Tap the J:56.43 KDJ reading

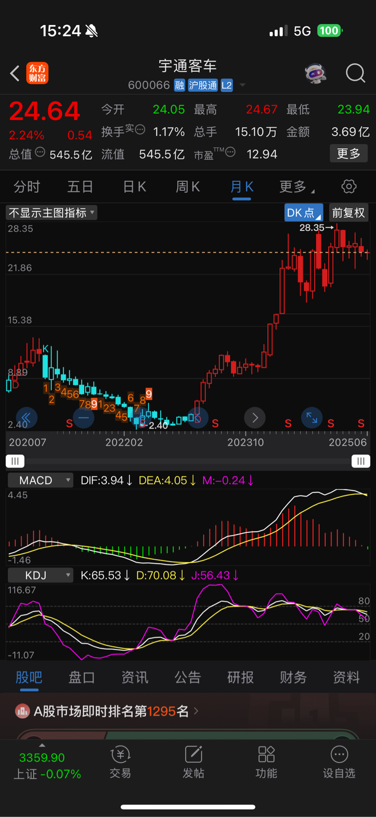click(214, 575)
